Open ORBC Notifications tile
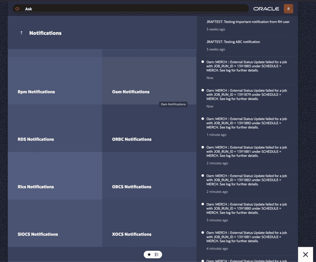Image resolution: width=316 pixels, height=262 pixels. pyautogui.click(x=149, y=128)
